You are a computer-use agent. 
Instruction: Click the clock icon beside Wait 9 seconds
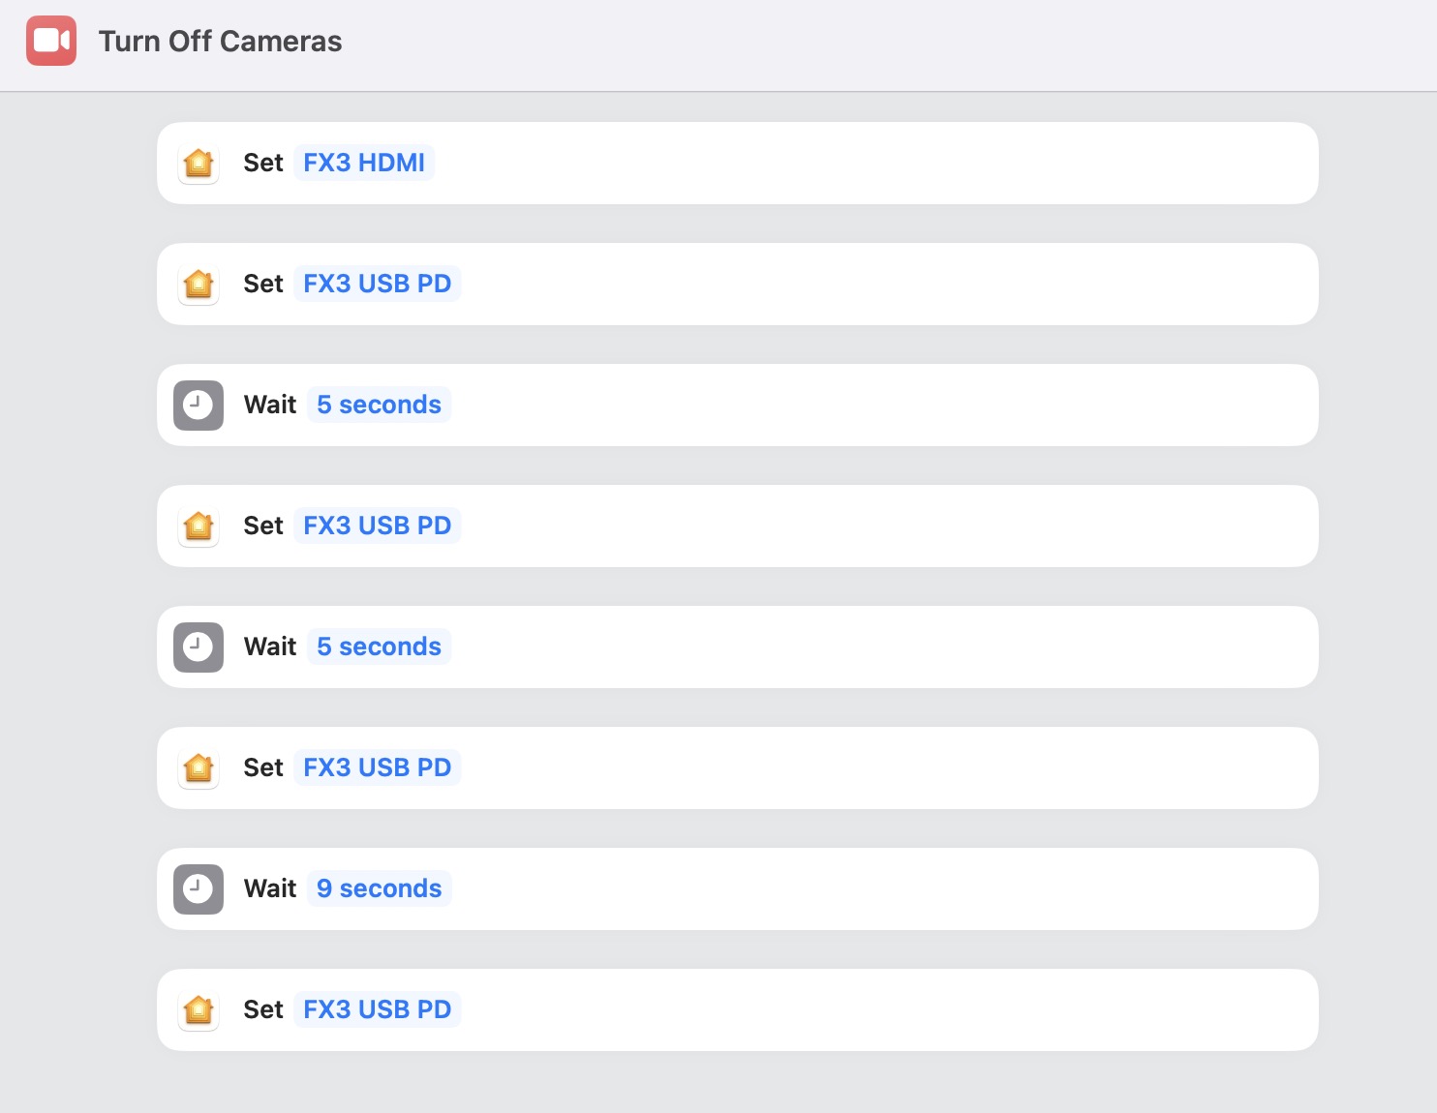click(x=199, y=888)
